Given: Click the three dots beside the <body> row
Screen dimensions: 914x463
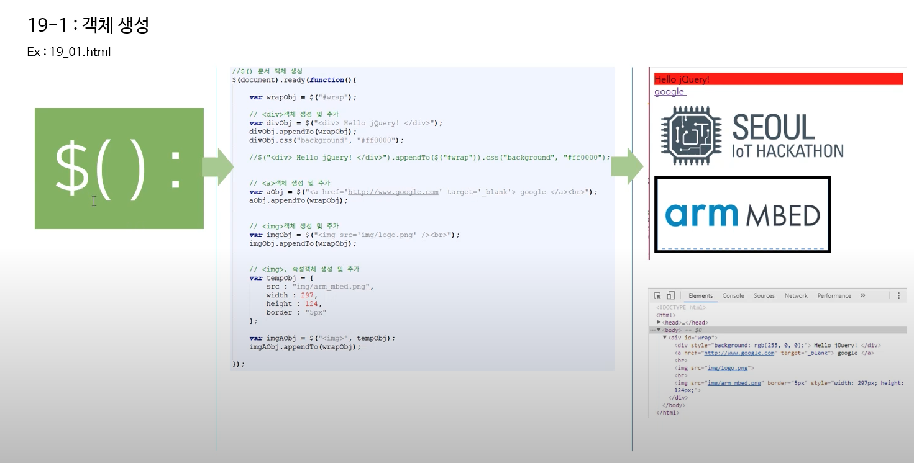Looking at the screenshot, I should 652,330.
